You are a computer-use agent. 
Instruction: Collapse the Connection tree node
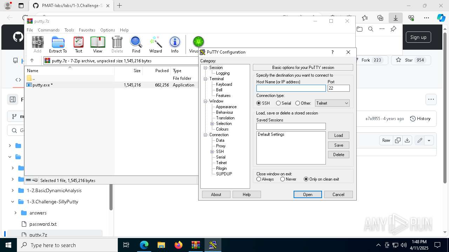click(206, 135)
